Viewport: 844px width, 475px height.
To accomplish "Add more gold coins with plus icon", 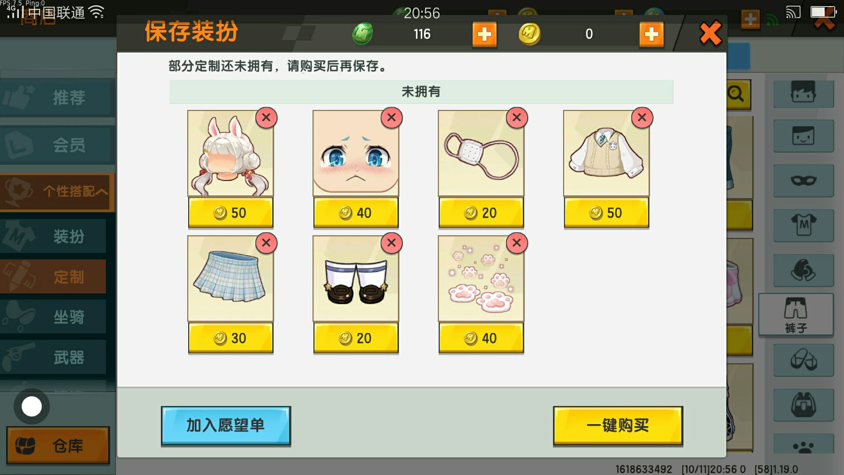I will click(651, 34).
